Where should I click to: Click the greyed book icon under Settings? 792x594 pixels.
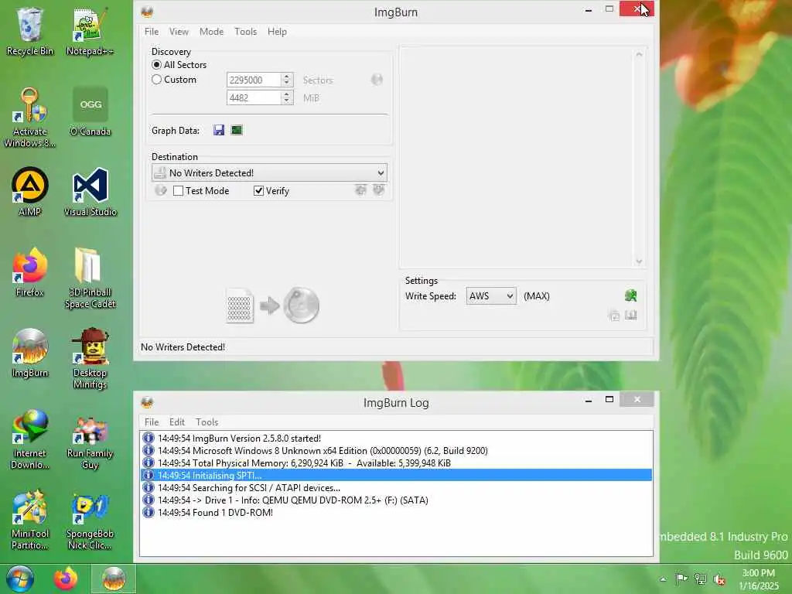[x=631, y=316]
